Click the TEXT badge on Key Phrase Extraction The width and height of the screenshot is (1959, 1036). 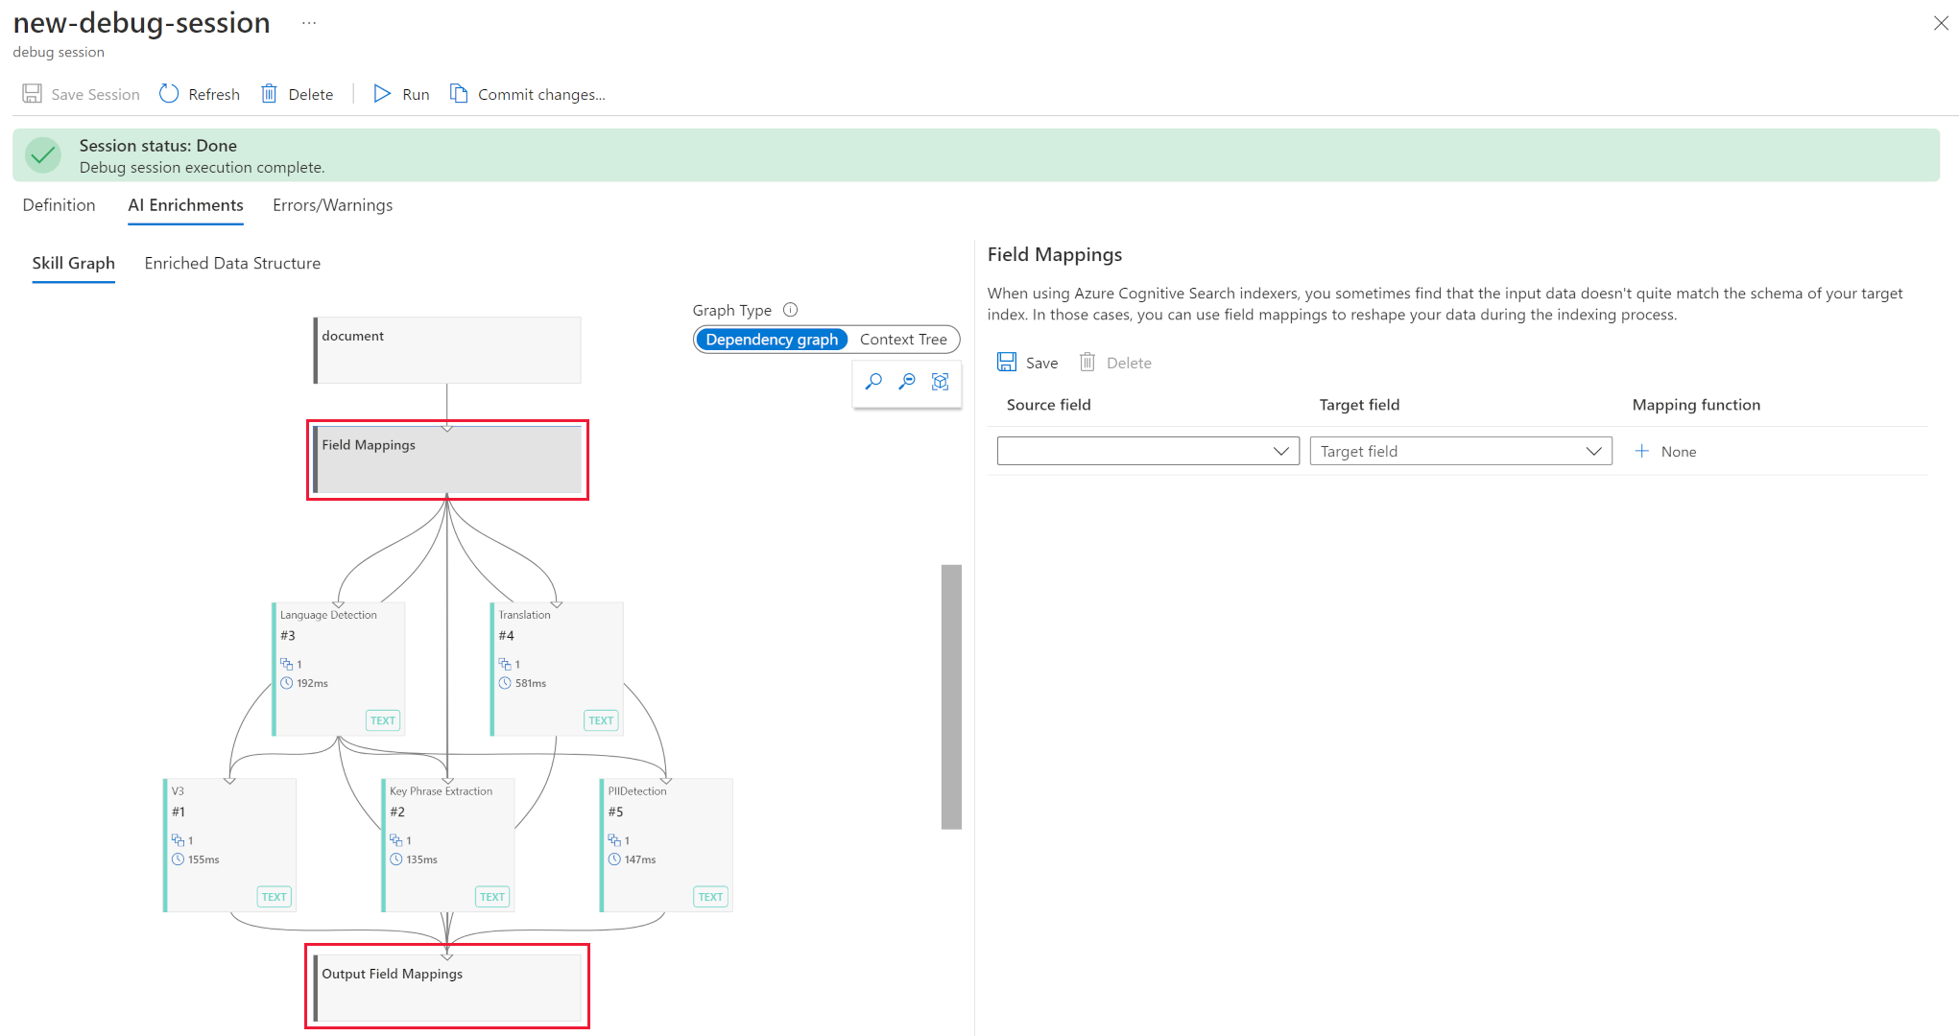[492, 897]
